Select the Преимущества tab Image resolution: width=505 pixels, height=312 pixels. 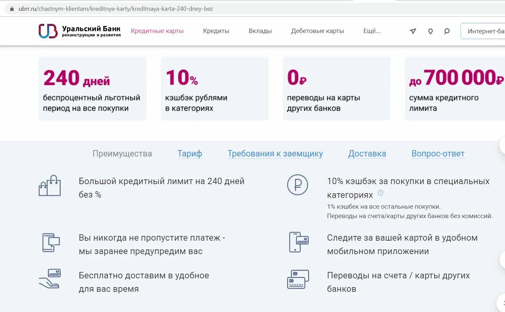pyautogui.click(x=122, y=154)
